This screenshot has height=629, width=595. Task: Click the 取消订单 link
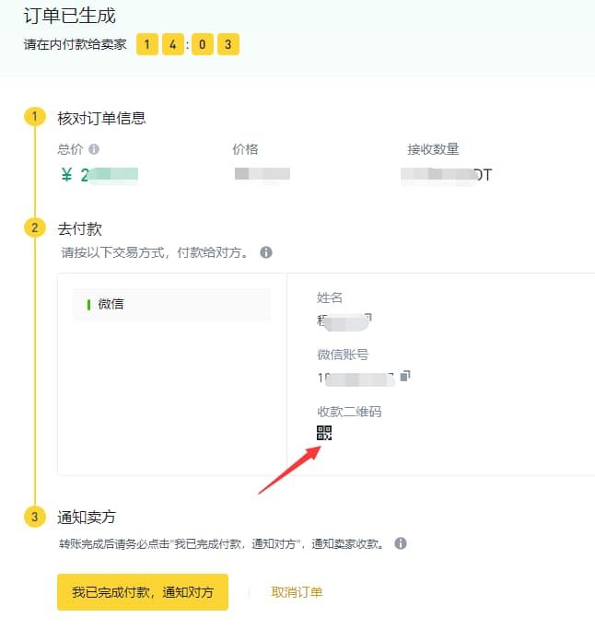pyautogui.click(x=297, y=592)
